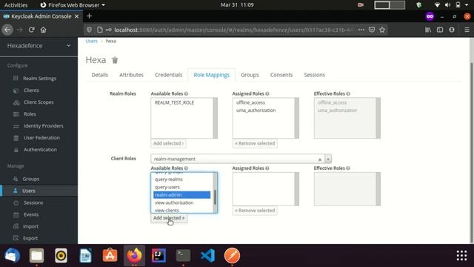
Task: Click Remove selected for realm roles
Action: [255, 143]
